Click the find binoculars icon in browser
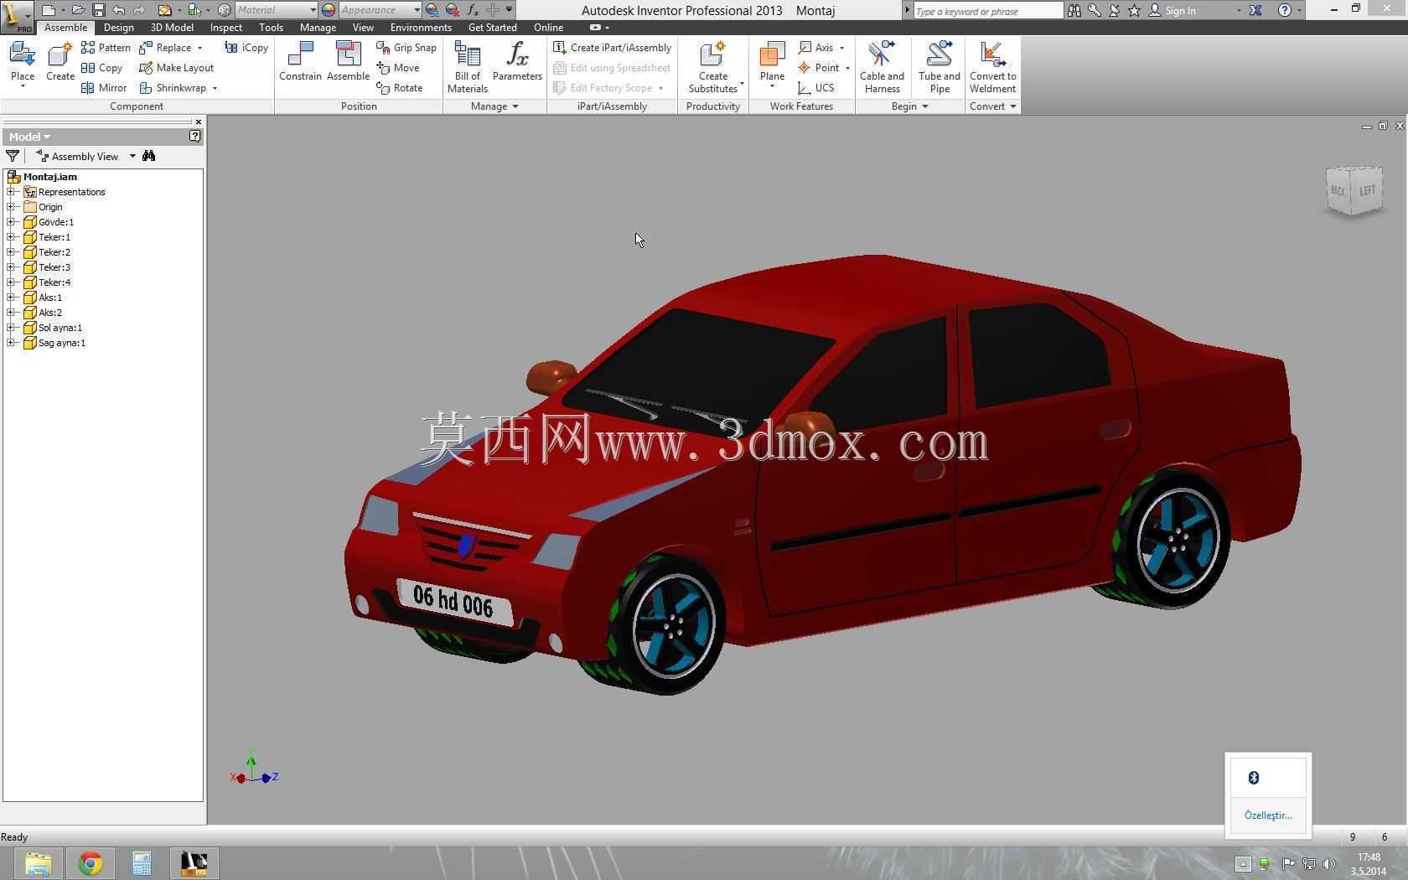The height and width of the screenshot is (880, 1408). pos(148,156)
